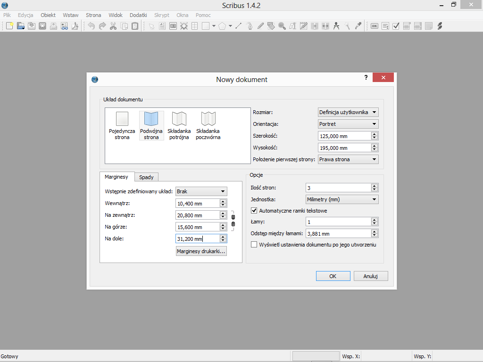This screenshot has width=483, height=362.
Task: Uncheck Automatyczne ramki tekstowe checkbox
Action: (x=254, y=211)
